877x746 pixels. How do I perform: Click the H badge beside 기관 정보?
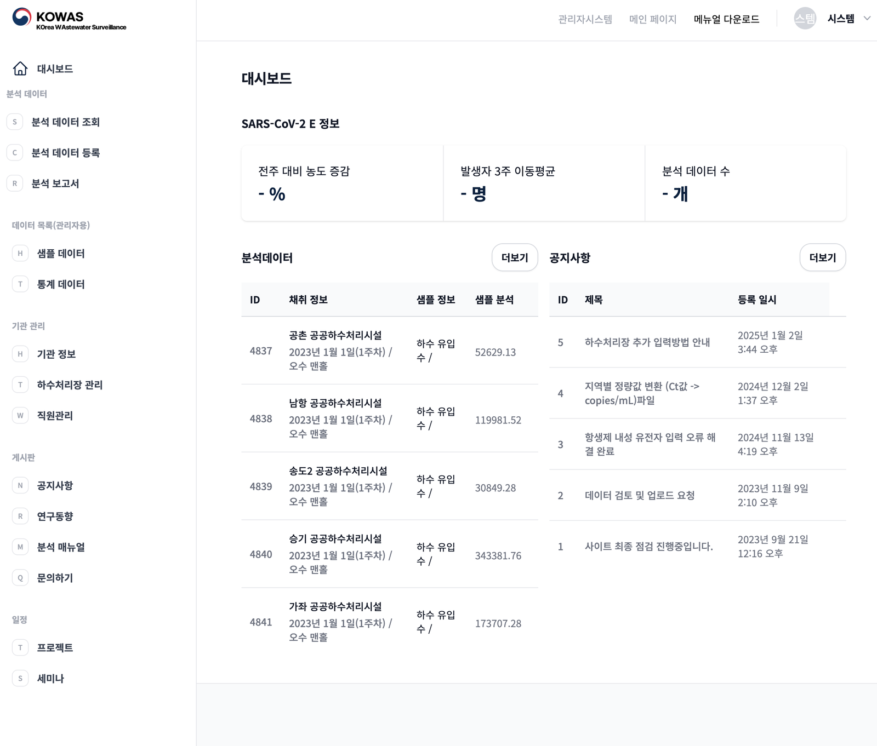[x=20, y=354]
